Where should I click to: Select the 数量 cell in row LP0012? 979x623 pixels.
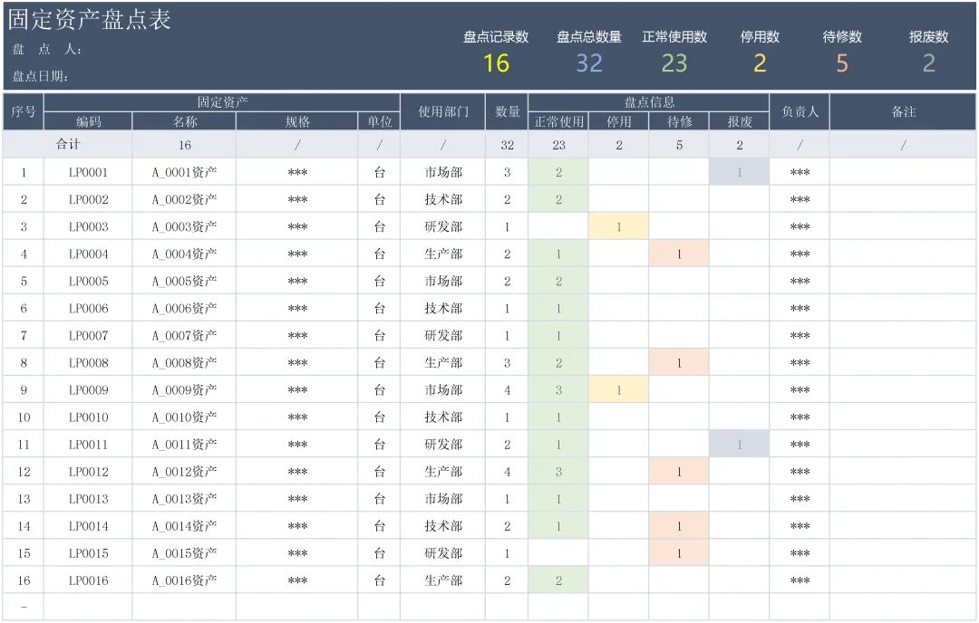click(507, 472)
